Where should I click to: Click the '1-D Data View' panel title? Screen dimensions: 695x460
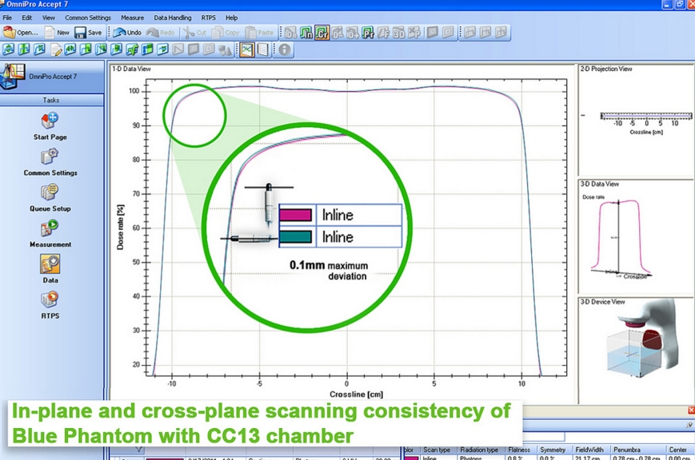[131, 69]
